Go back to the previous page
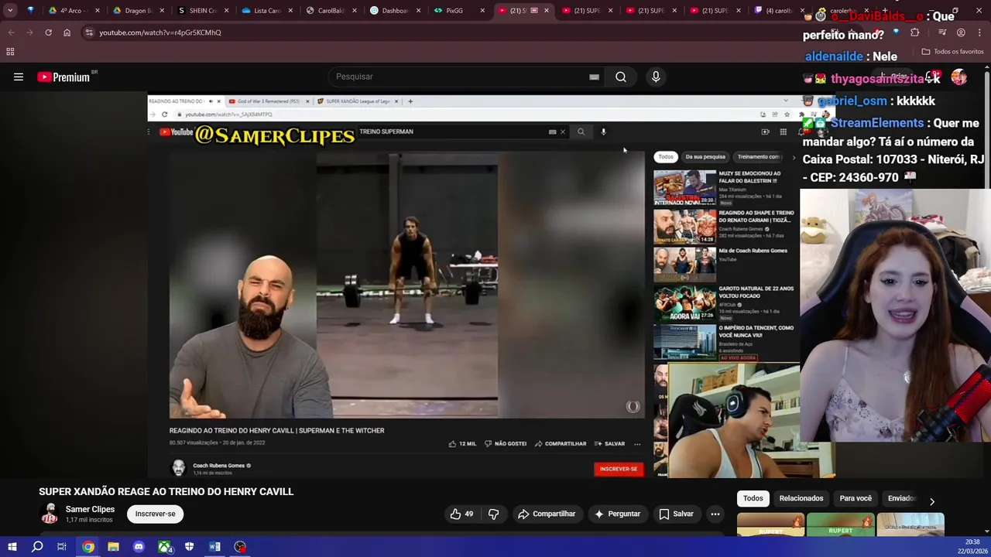The image size is (991, 557). click(11, 32)
